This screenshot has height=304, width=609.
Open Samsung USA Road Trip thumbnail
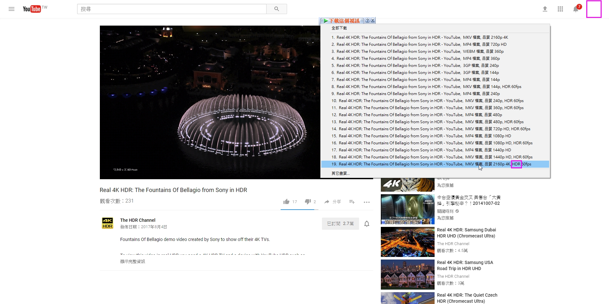(408, 275)
